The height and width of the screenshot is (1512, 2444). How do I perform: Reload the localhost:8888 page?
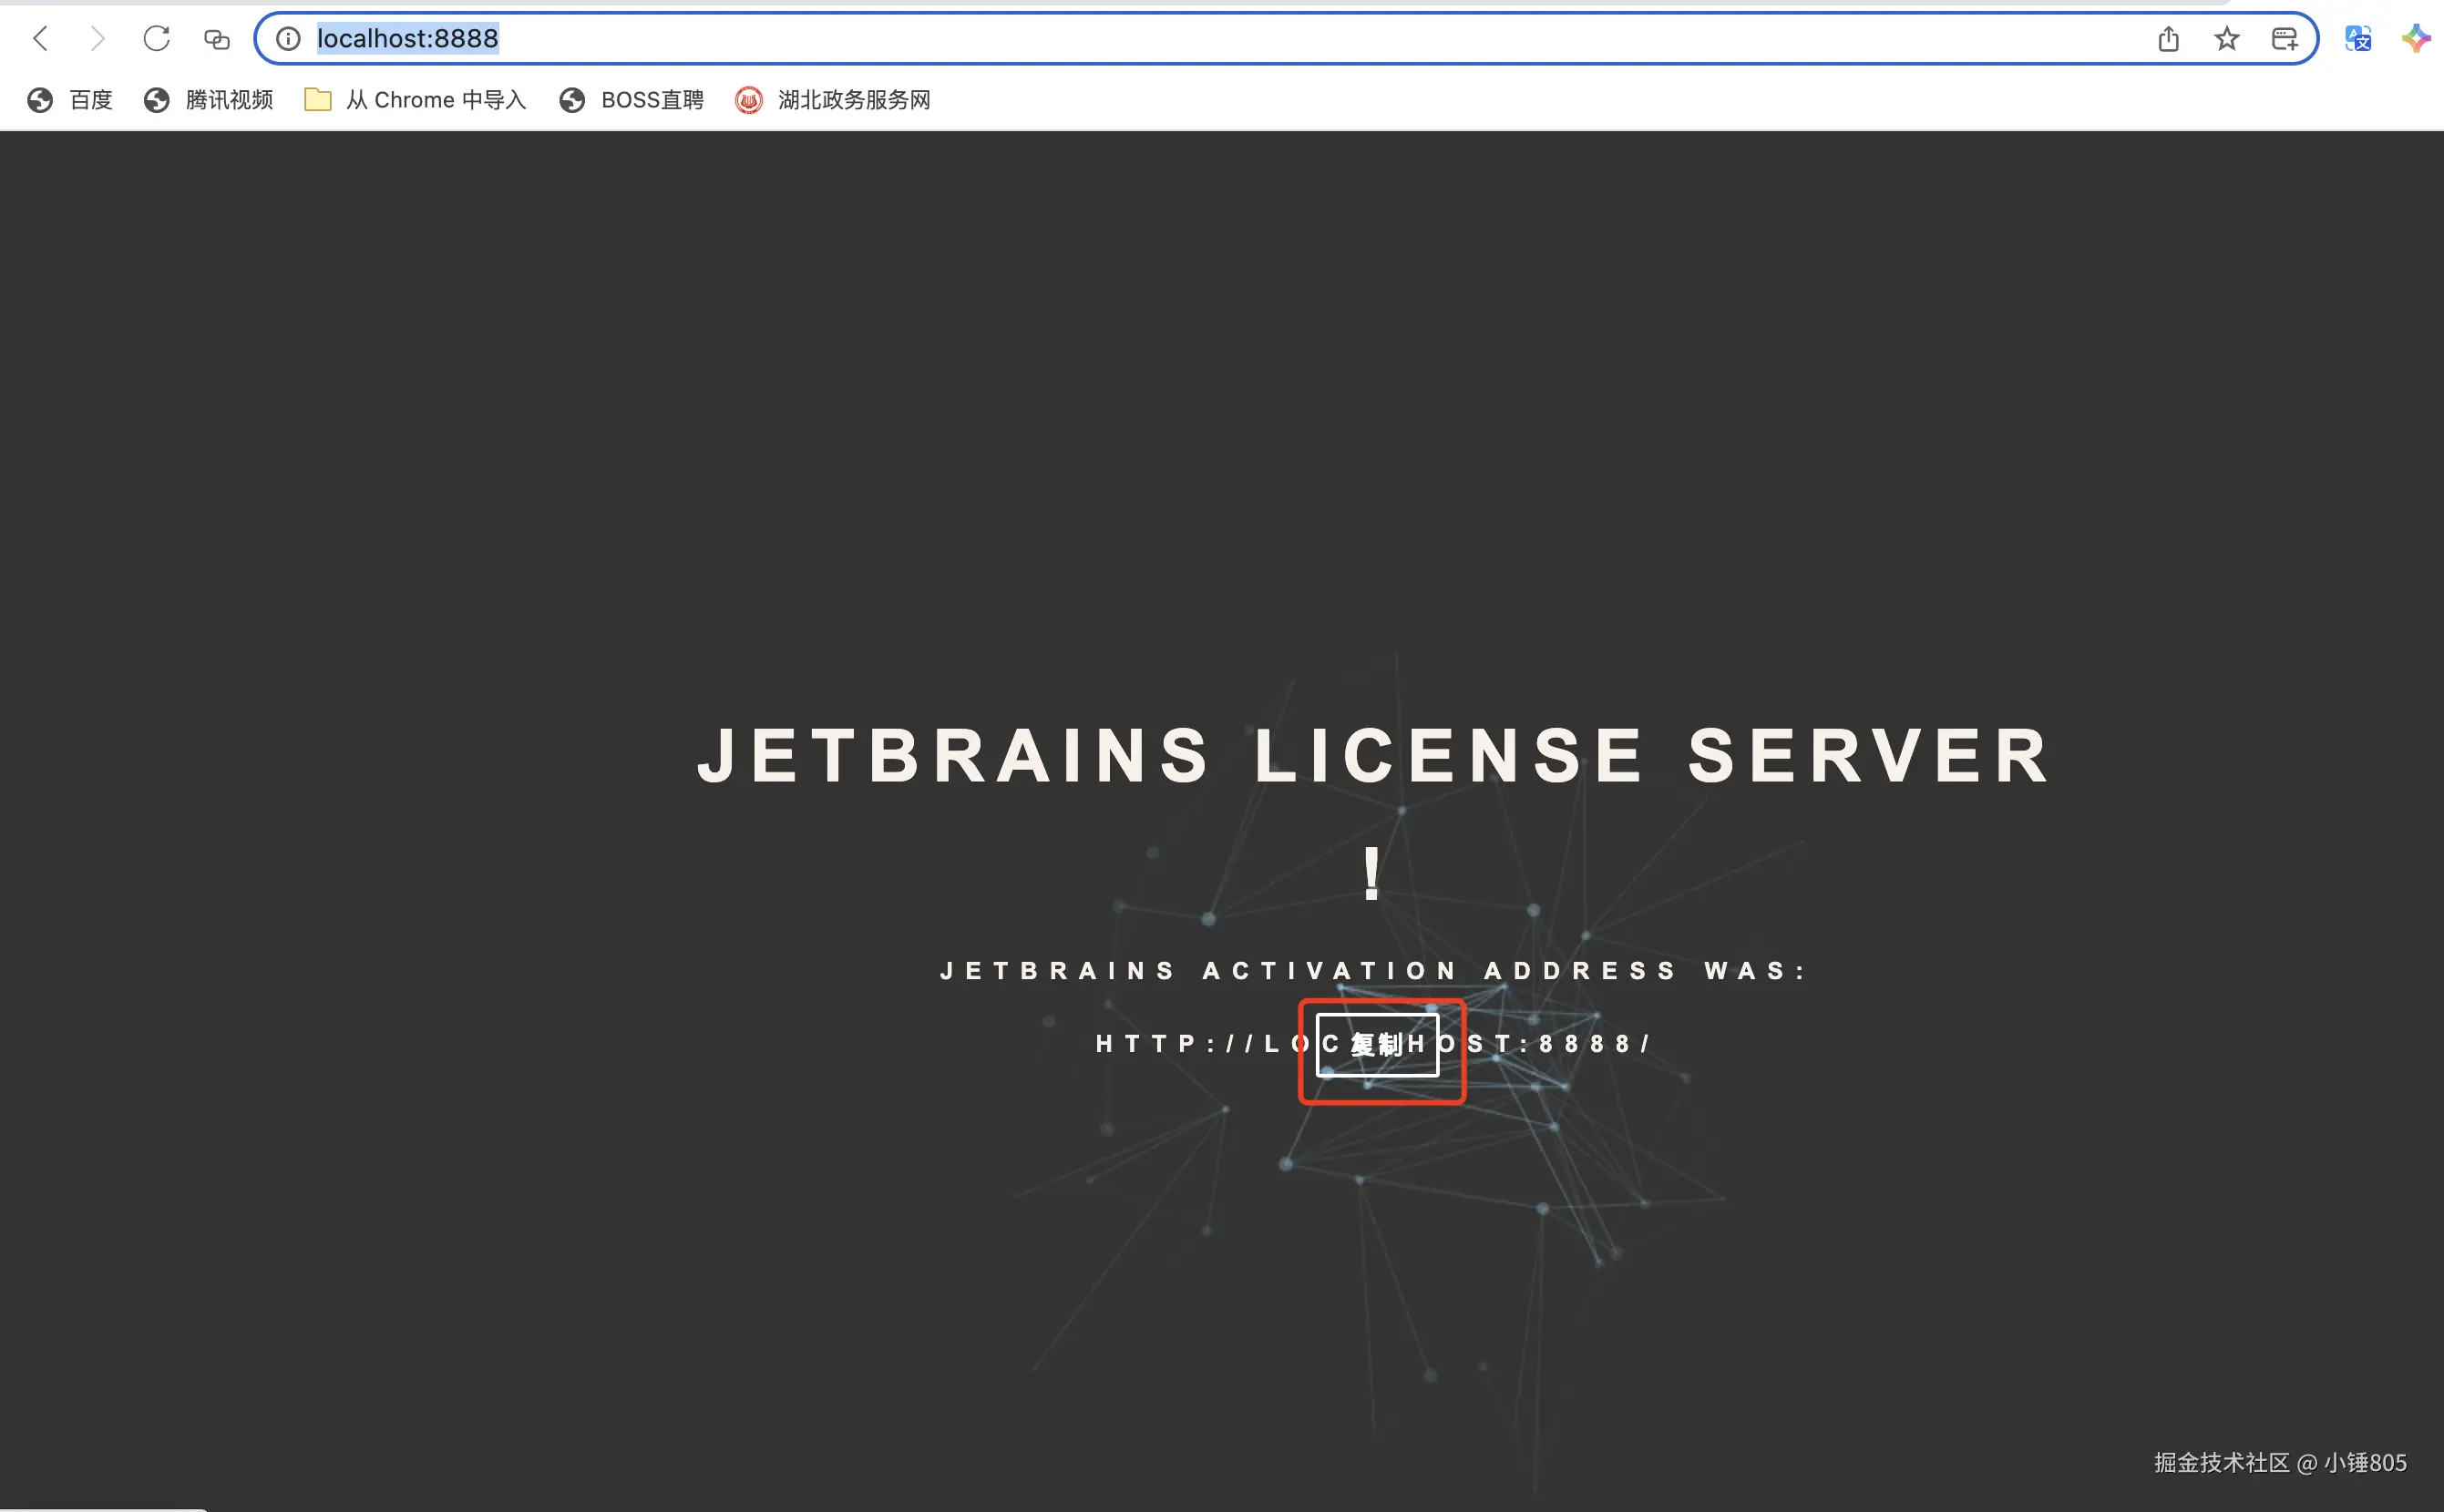[x=156, y=39]
